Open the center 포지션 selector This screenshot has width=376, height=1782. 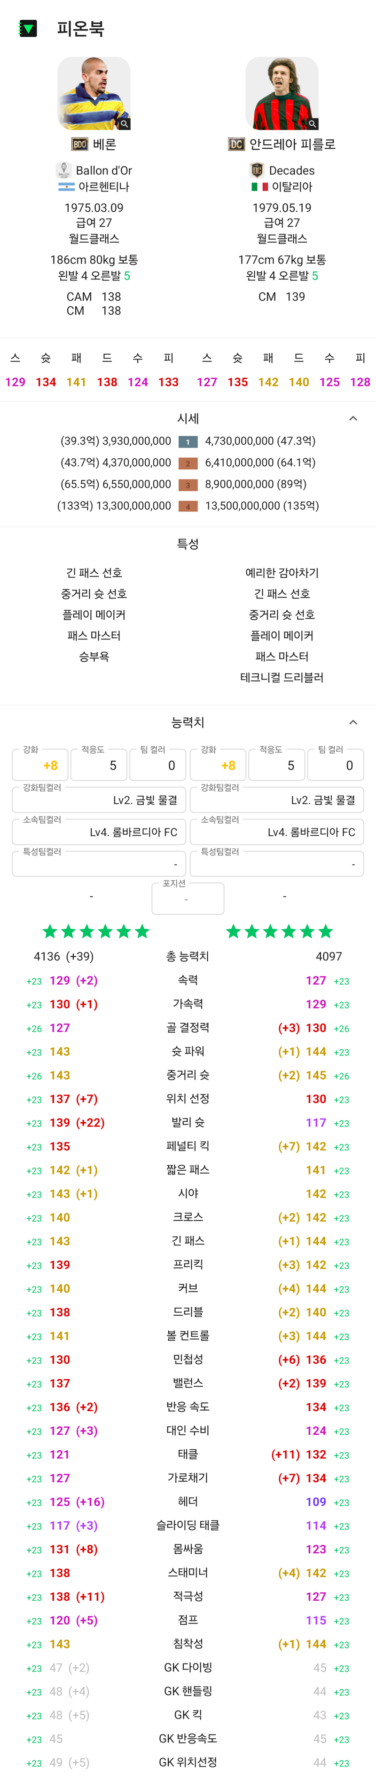pos(188,898)
